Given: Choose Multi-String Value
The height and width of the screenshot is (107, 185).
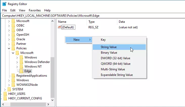Looking at the screenshot, I should (x=119, y=69).
